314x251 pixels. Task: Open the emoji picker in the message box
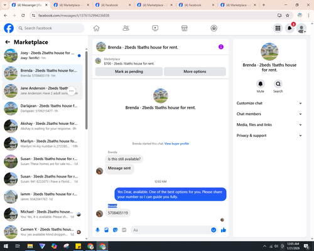pyautogui.click(x=214, y=230)
